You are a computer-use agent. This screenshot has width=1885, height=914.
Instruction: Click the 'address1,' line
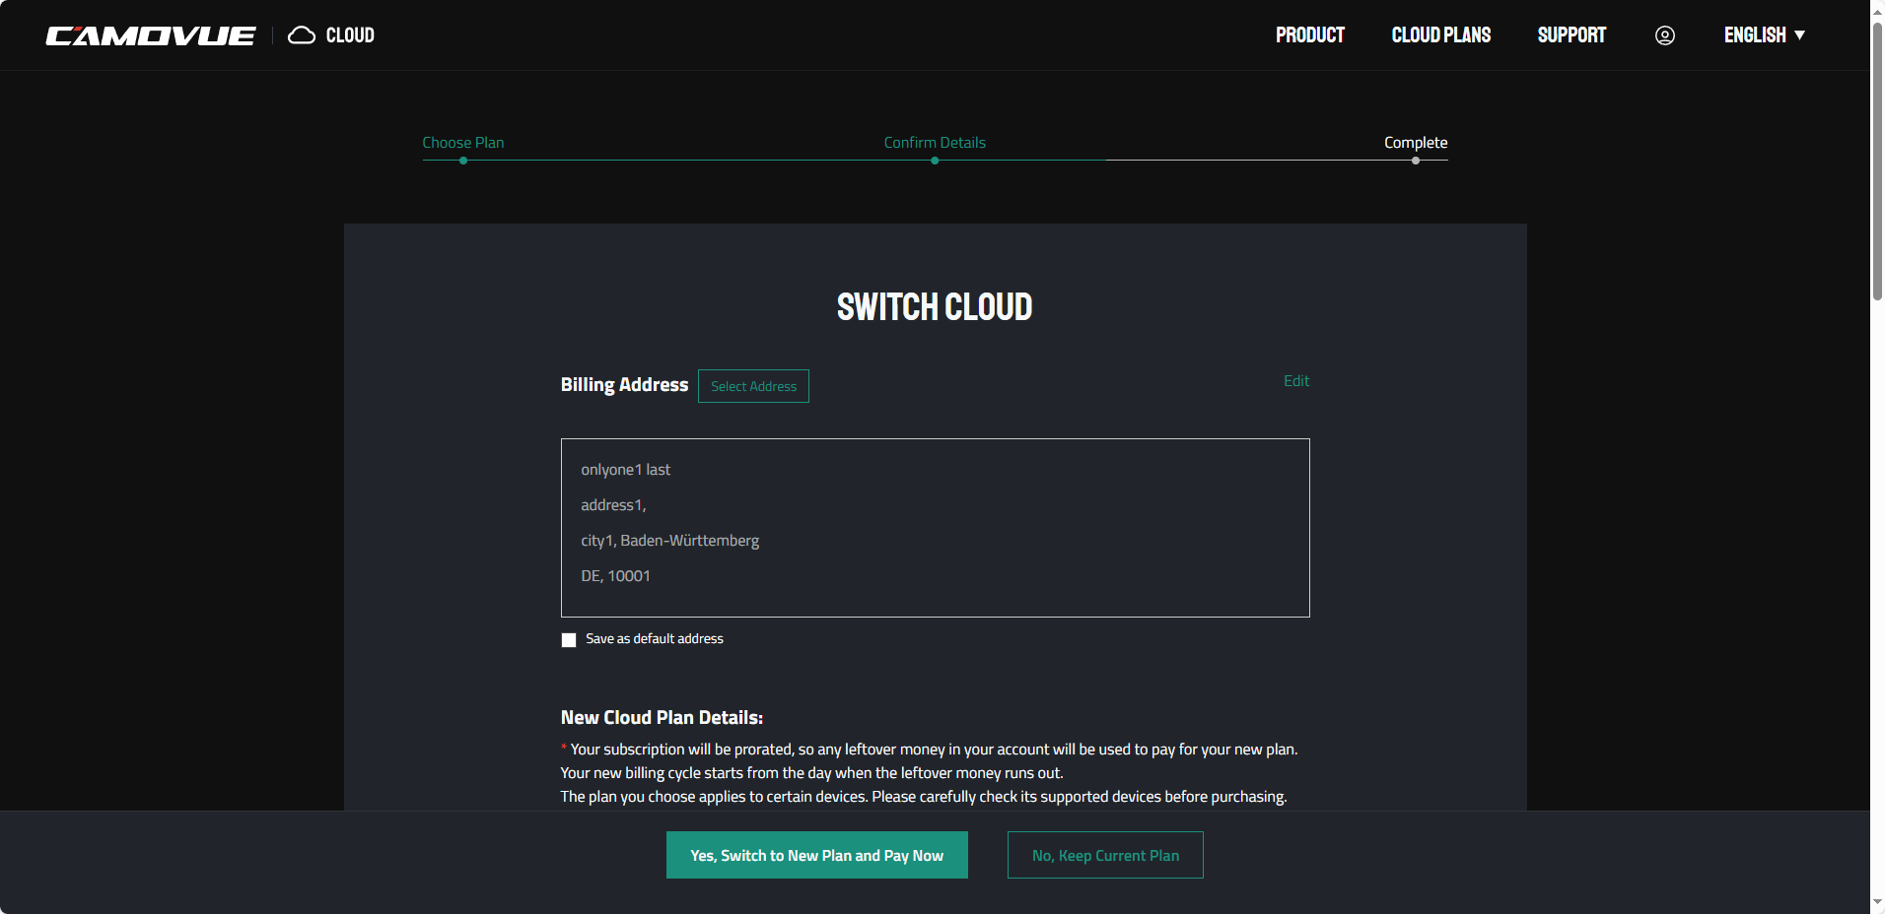tap(613, 505)
